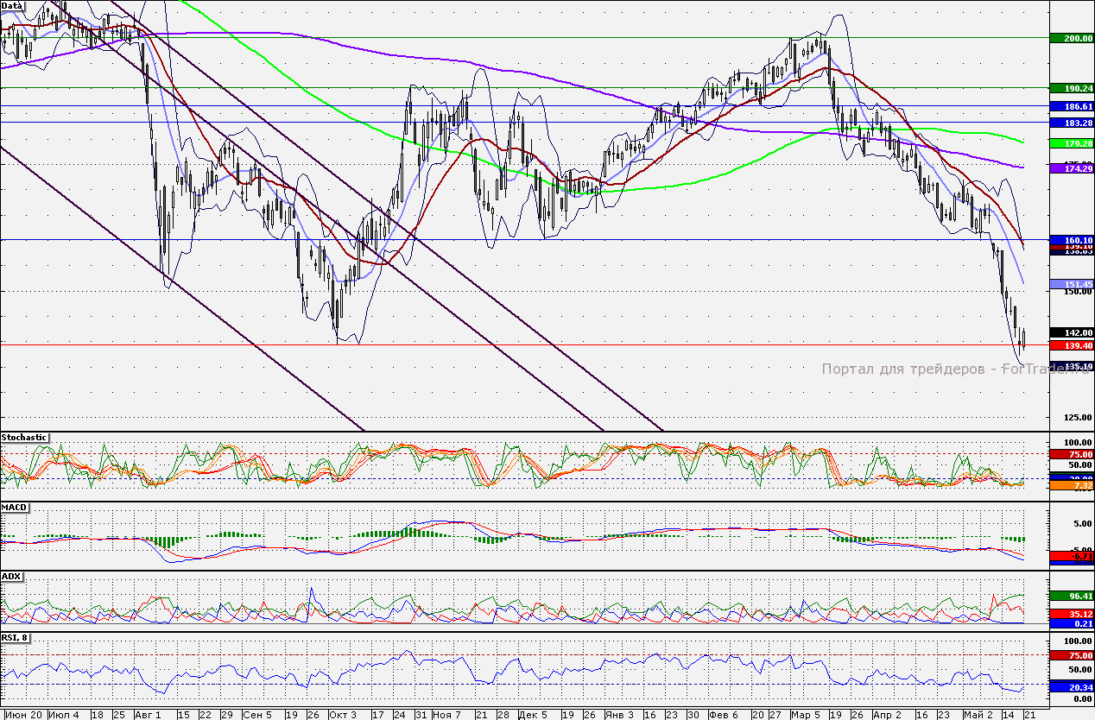Click the orange 7.32 Stochastic value tag

[x=1071, y=487]
